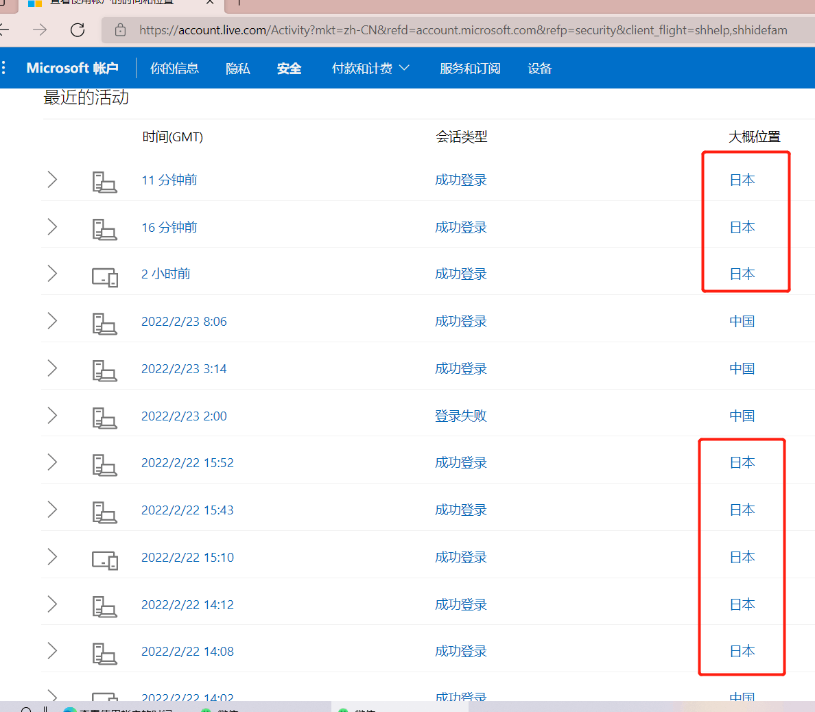Viewport: 815px width, 712px height.
Task: Click device icon for 2022/2/22 15:52
Action: (x=104, y=465)
